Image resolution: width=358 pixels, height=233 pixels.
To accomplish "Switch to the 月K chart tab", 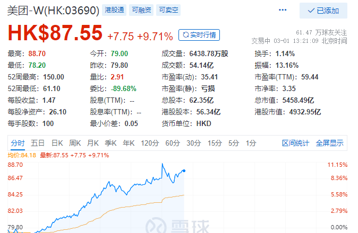I will coord(93,143).
